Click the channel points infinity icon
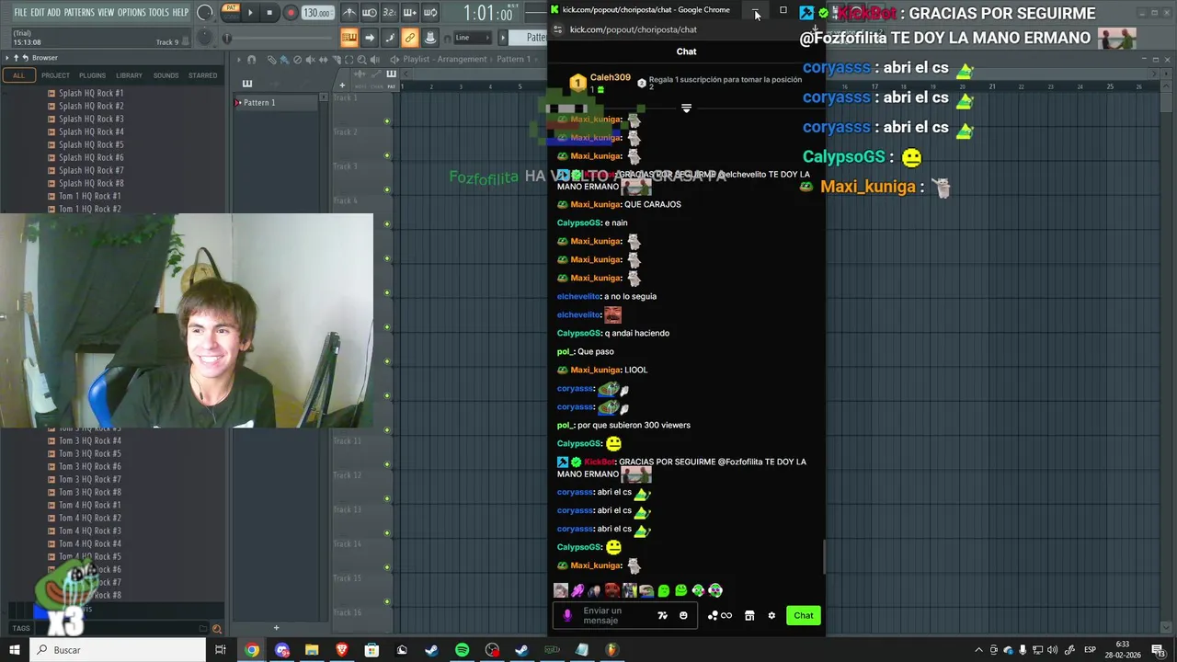The image size is (1177, 662). tap(726, 615)
